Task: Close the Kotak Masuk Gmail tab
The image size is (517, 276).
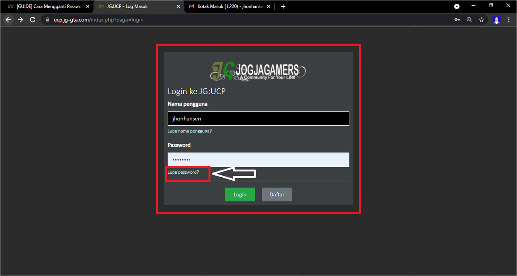Action: pos(269,6)
